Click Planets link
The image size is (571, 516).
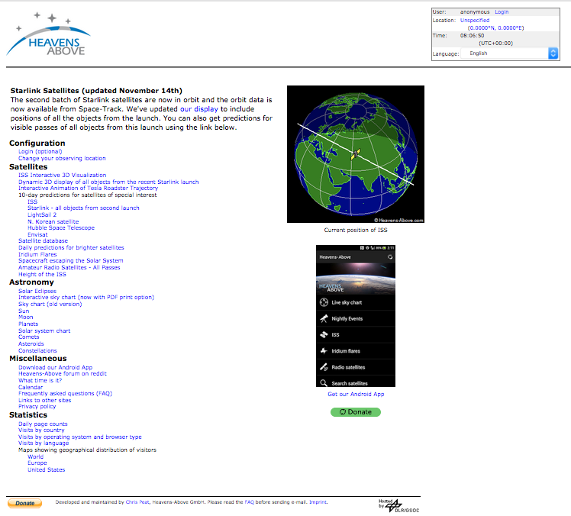(x=28, y=324)
